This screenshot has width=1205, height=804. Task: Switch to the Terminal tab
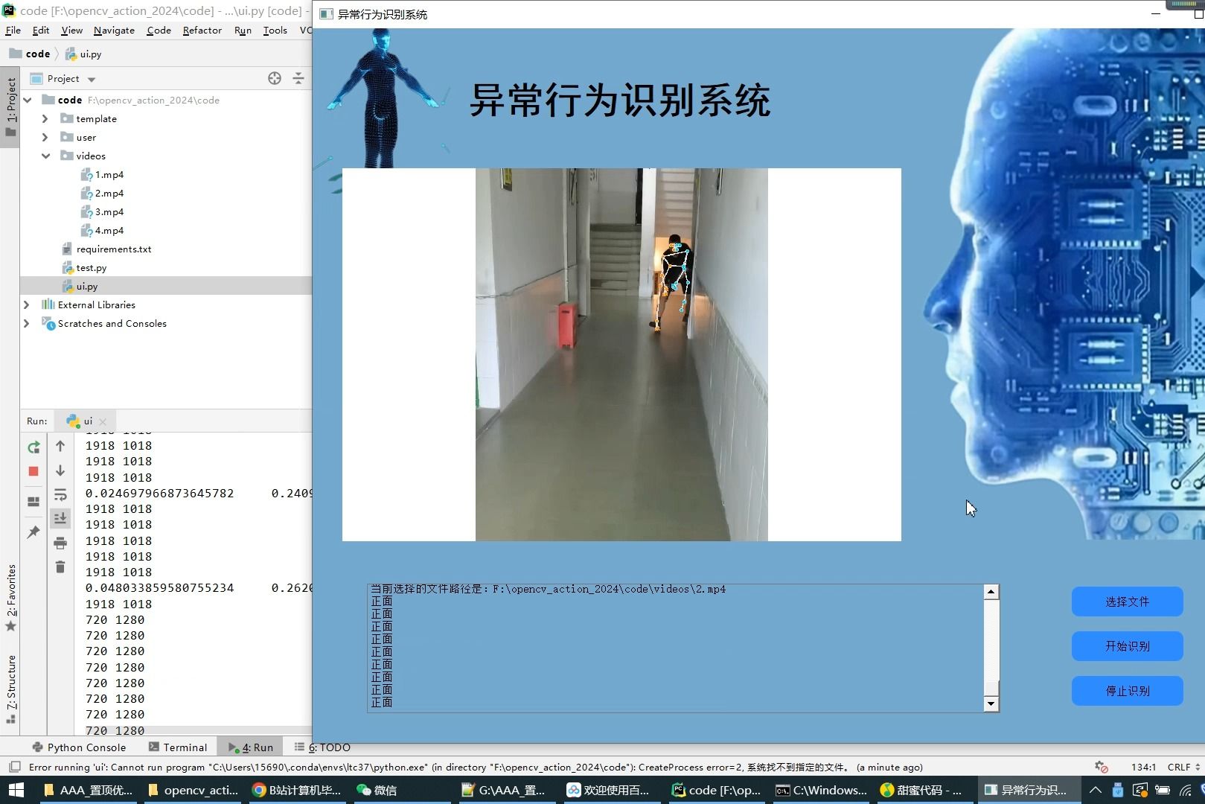(x=178, y=747)
